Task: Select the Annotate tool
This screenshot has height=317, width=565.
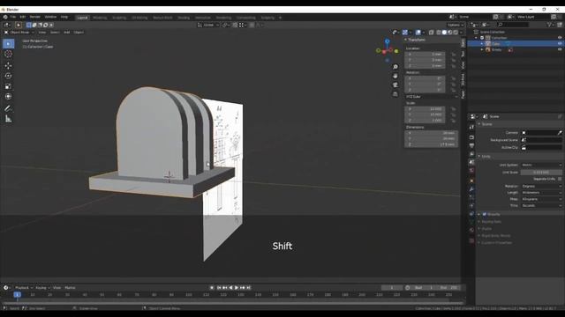Action: point(8,108)
